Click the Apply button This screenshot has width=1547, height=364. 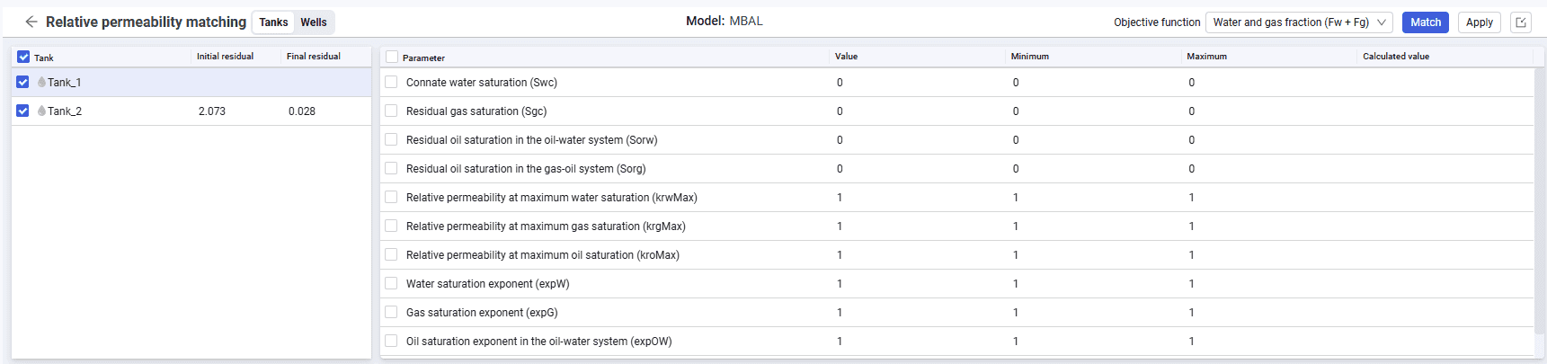(1480, 22)
